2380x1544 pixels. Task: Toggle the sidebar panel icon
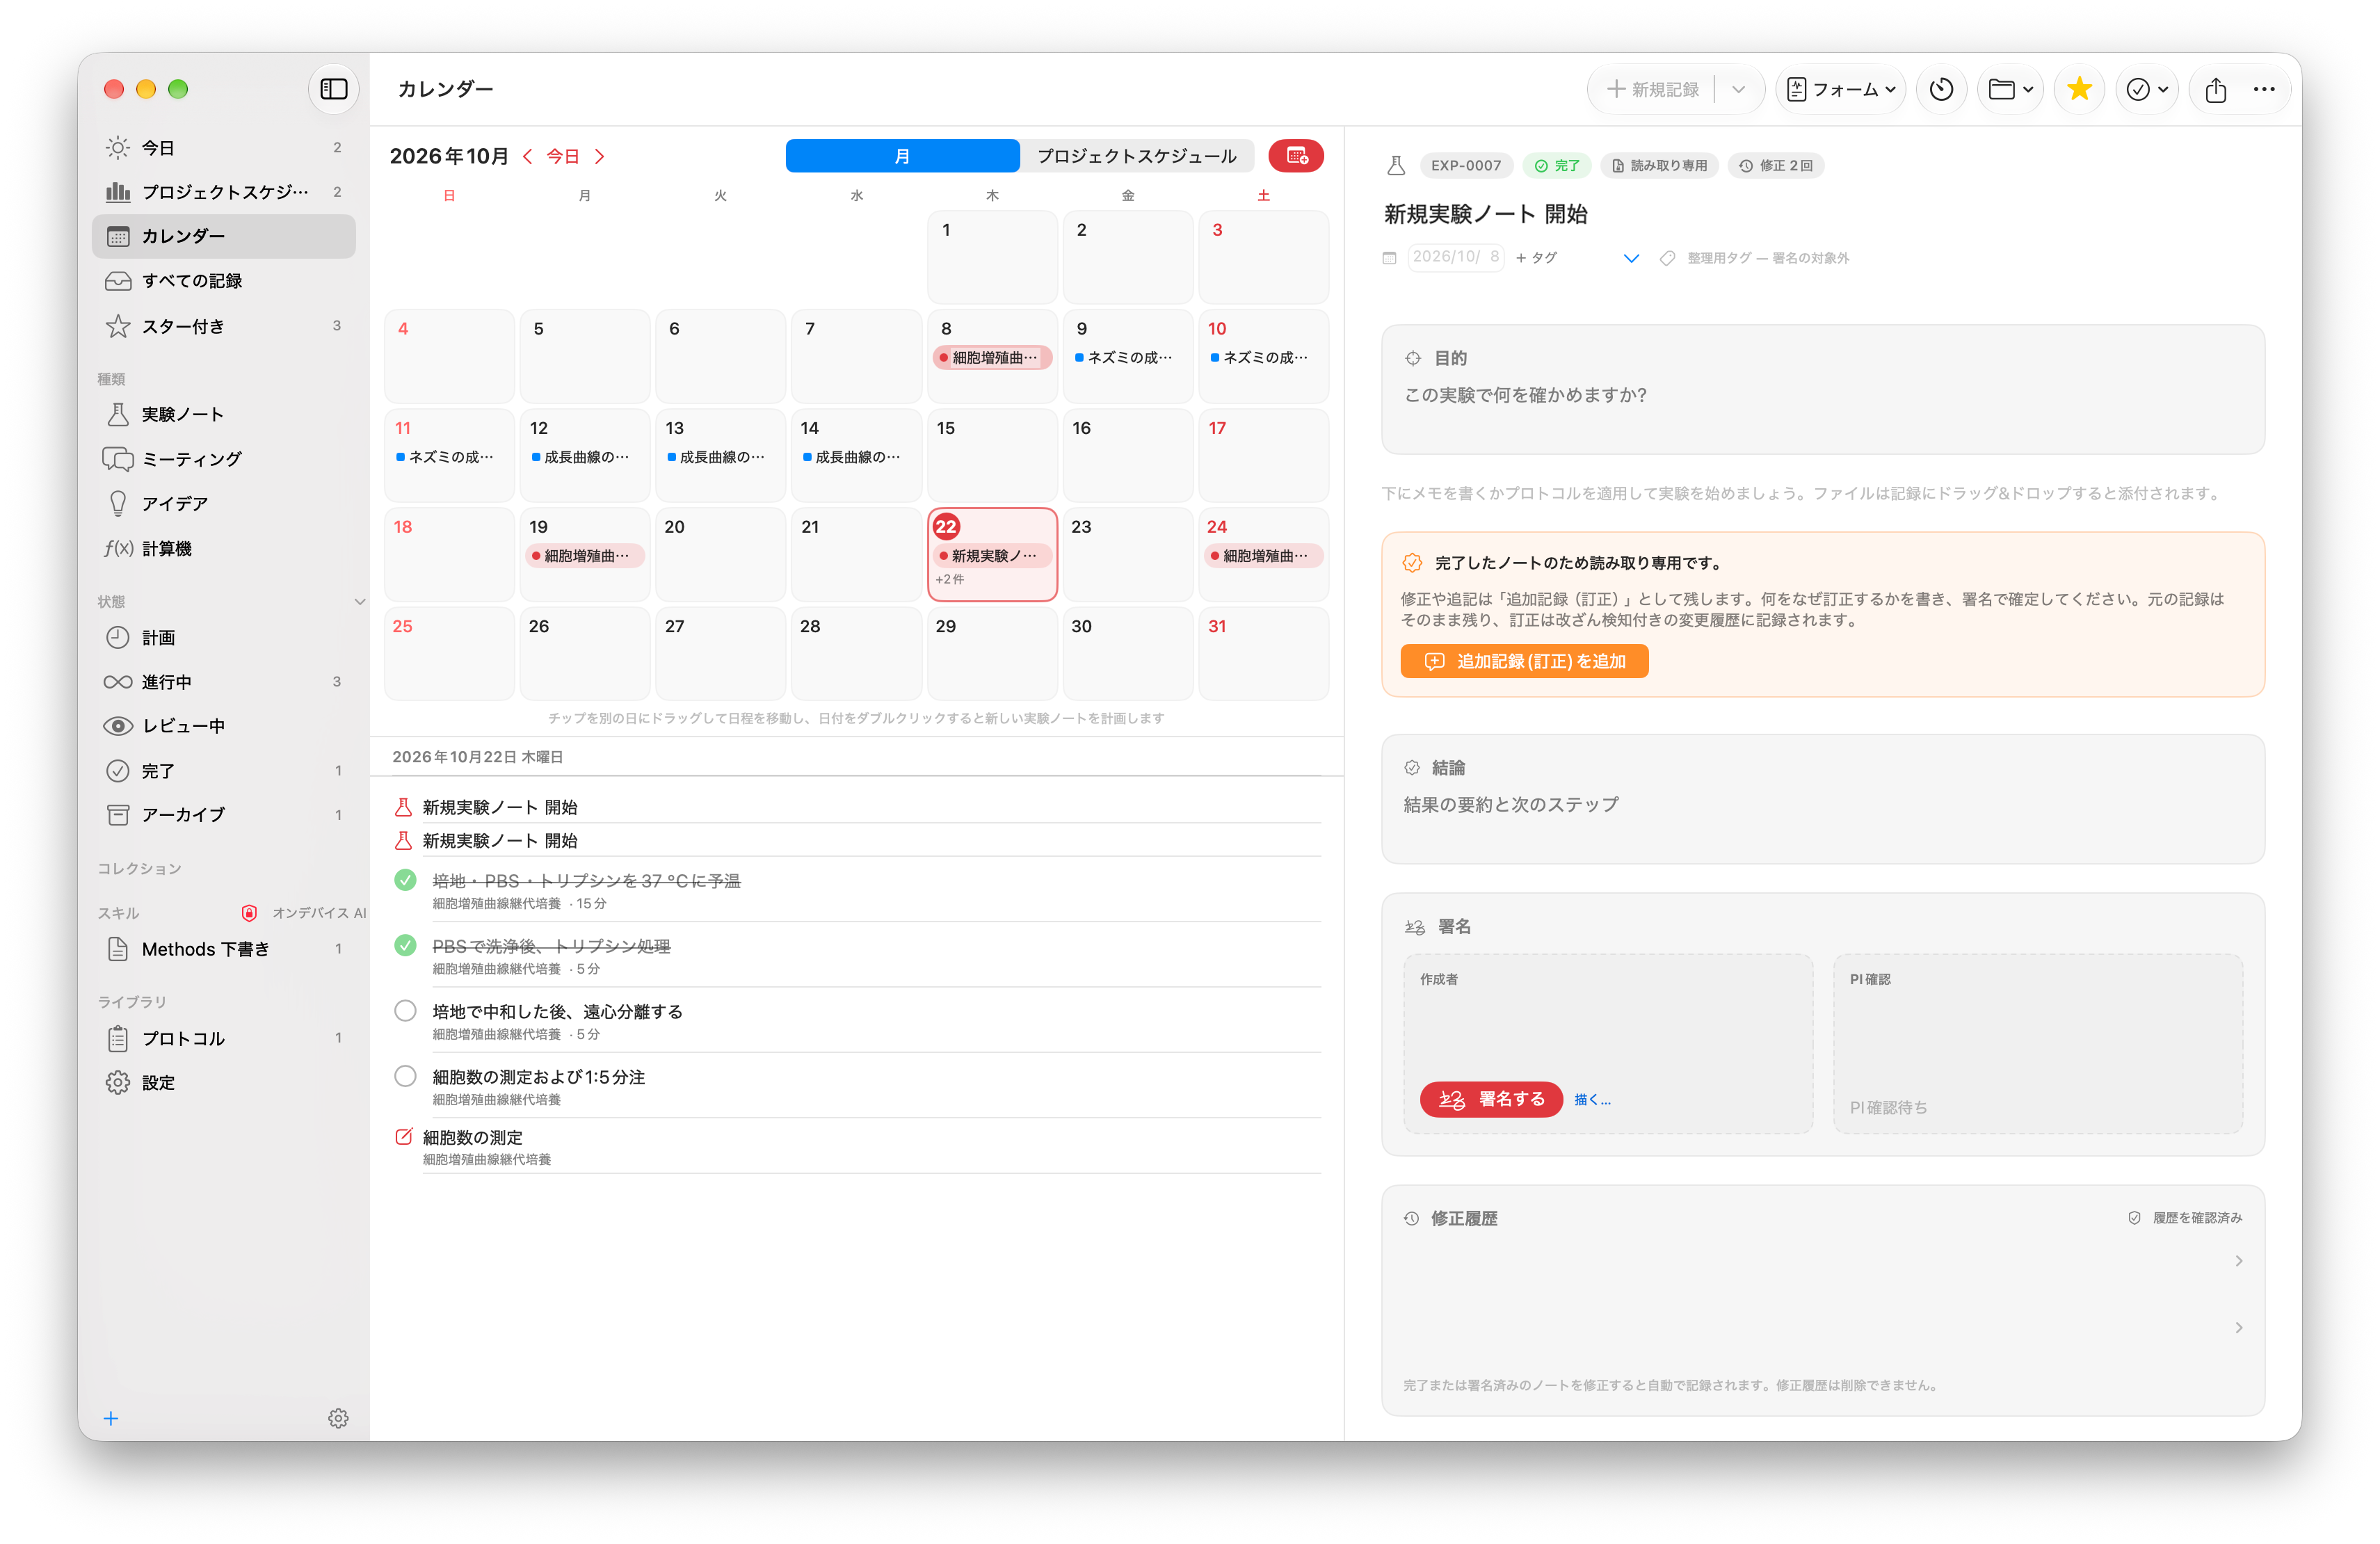[x=333, y=89]
